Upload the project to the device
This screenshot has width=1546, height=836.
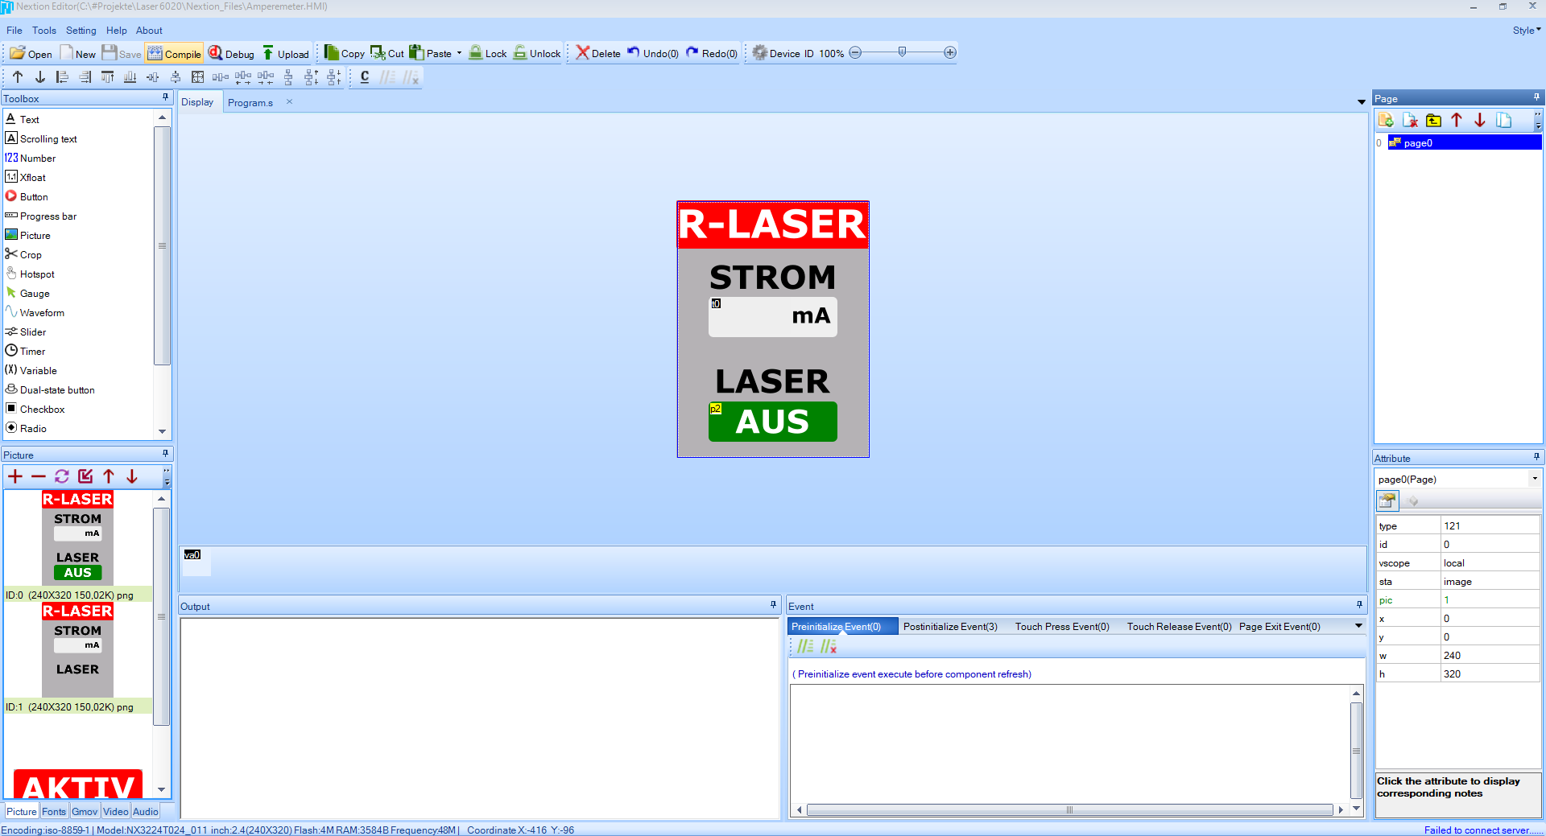[x=286, y=54]
